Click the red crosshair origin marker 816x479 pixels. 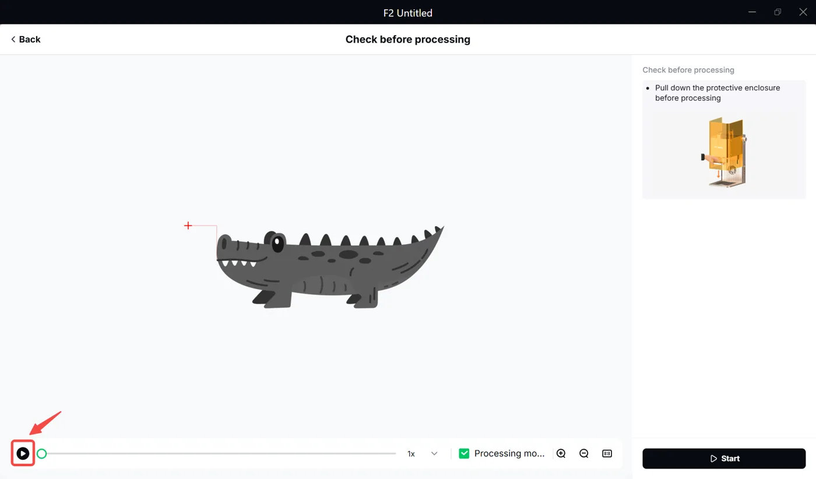[x=188, y=226]
